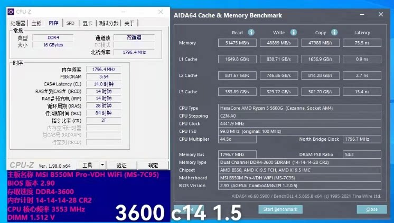394x223 pixels.
Task: Click the Copy info icon in AIDA64
Action: [334, 32]
